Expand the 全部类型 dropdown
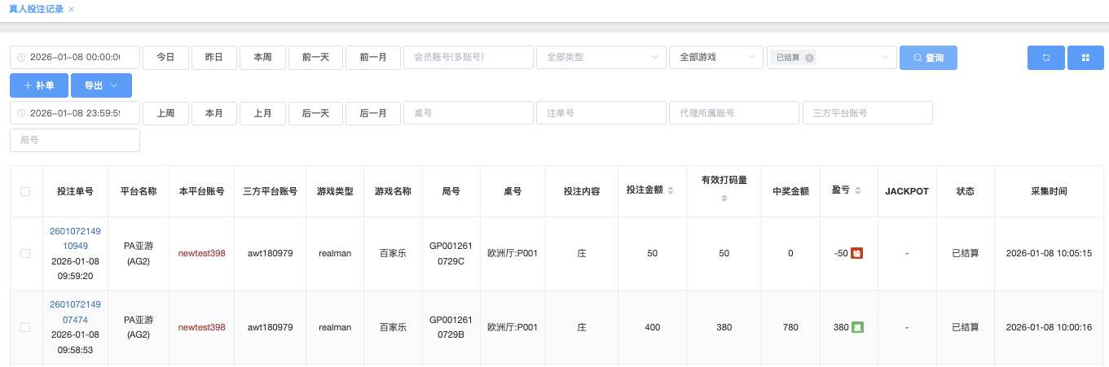Screen dimensions: 1109x367 (x=600, y=58)
